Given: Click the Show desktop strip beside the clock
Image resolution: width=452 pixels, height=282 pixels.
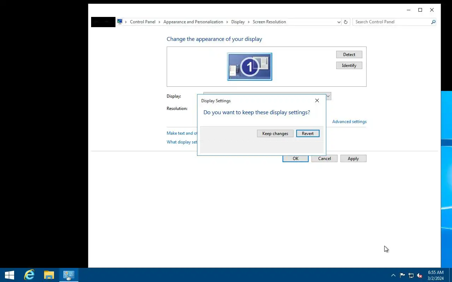Looking at the screenshot, I should (x=451, y=275).
